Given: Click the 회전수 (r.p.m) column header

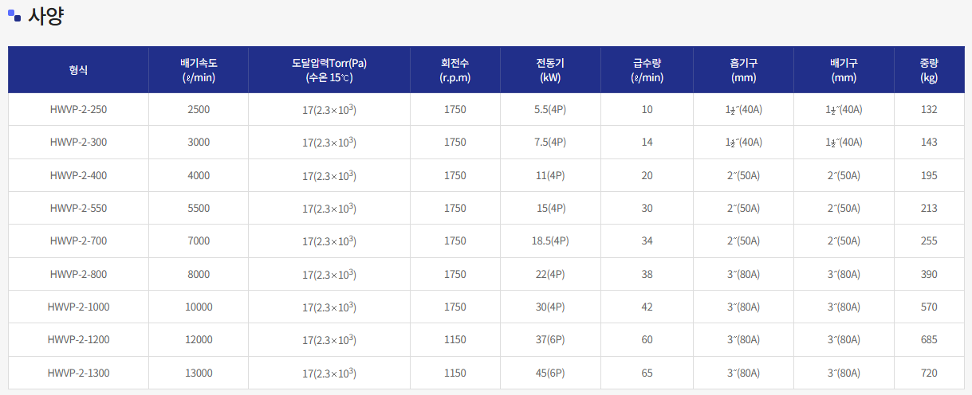Looking at the screenshot, I should tap(455, 70).
